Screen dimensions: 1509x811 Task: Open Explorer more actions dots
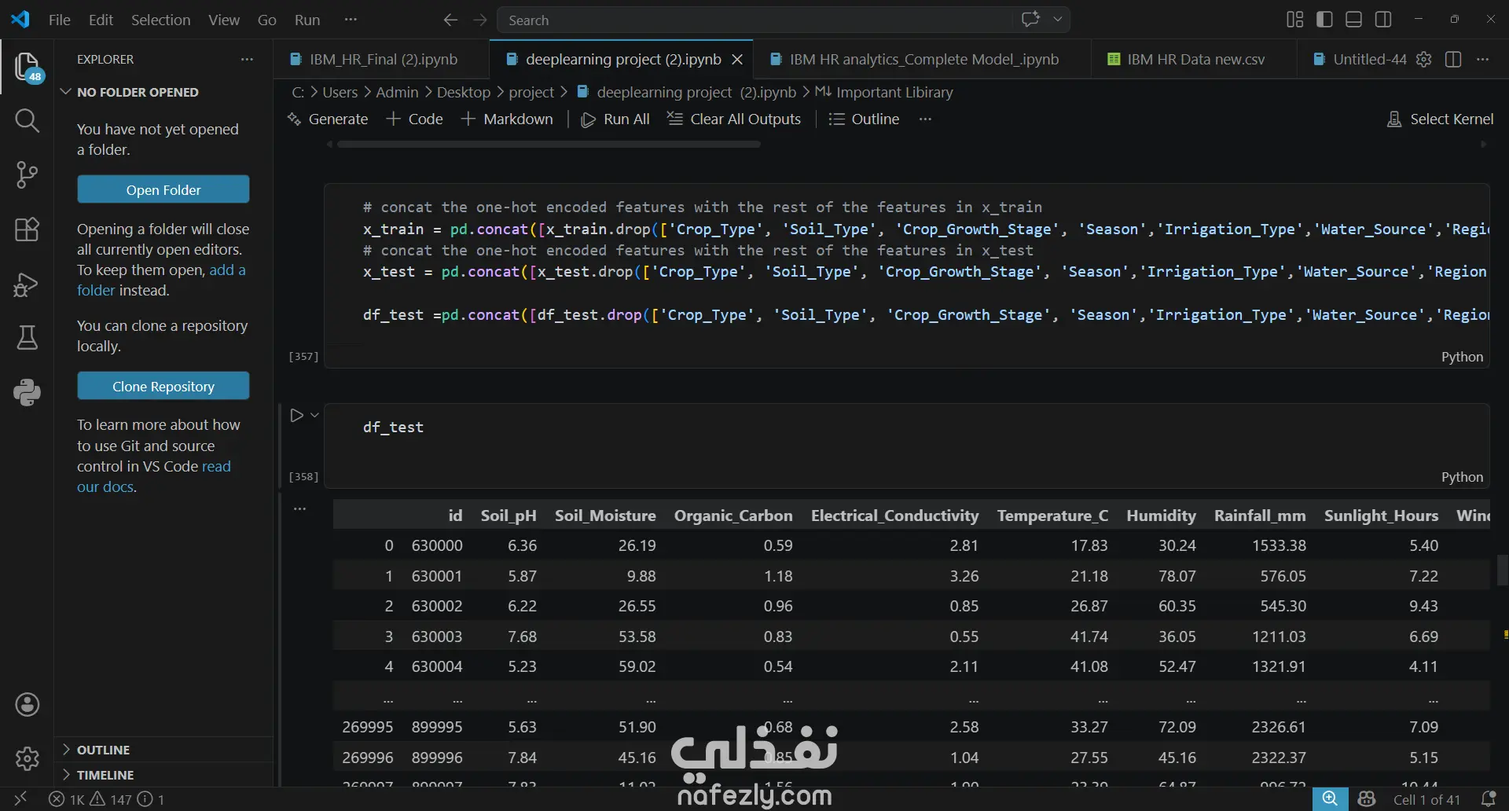coord(247,59)
